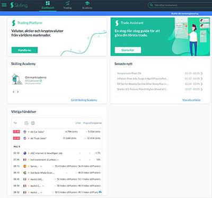Switch to the Dashboard tab

coord(48,5)
